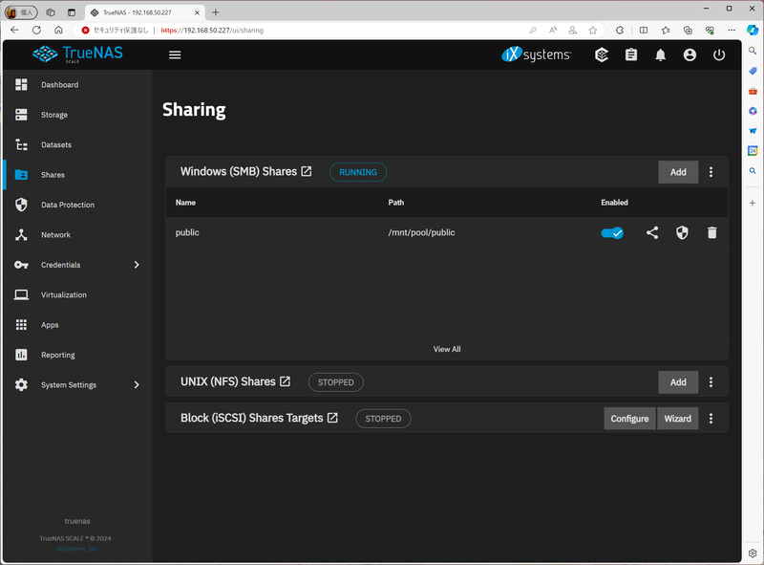
Task: Open Datasets section in sidebar
Action: (x=78, y=145)
